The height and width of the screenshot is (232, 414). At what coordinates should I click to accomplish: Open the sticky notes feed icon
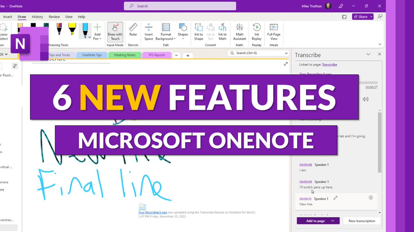tap(344, 16)
